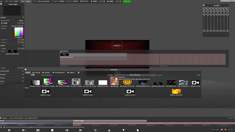Return to start with the undo-arrow icon
The width and height of the screenshot is (235, 132).
tap(95, 130)
